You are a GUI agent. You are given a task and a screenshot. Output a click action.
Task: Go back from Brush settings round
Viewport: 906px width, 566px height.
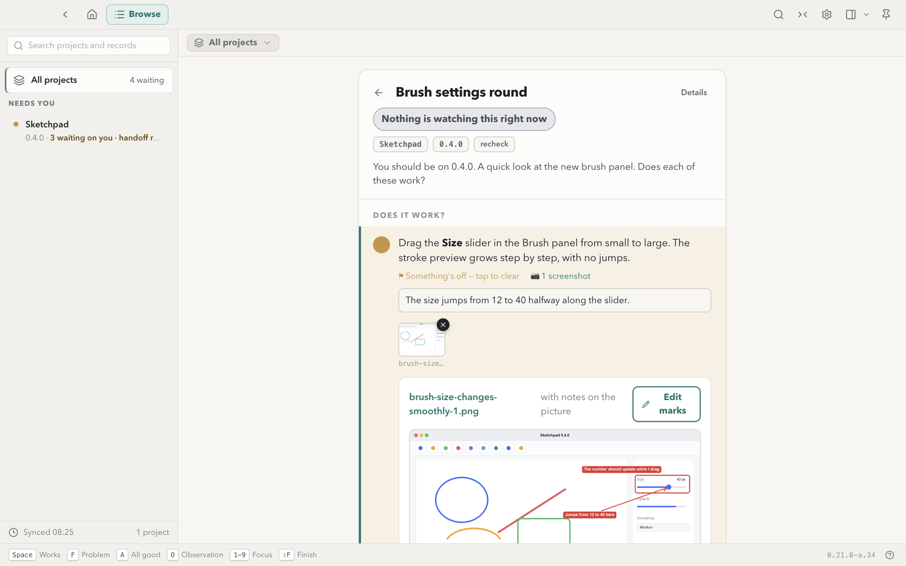(379, 93)
